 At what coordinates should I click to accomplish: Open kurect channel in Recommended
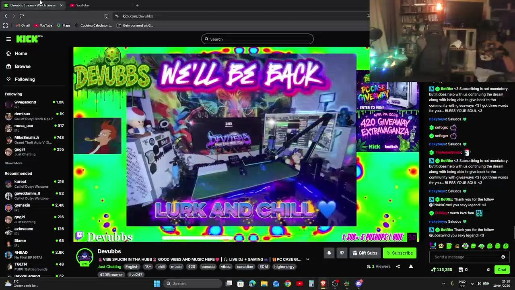pos(34,184)
